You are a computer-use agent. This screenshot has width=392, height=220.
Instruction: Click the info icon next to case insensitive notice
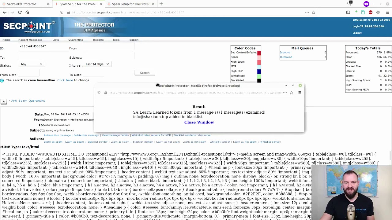pyautogui.click(x=2, y=80)
